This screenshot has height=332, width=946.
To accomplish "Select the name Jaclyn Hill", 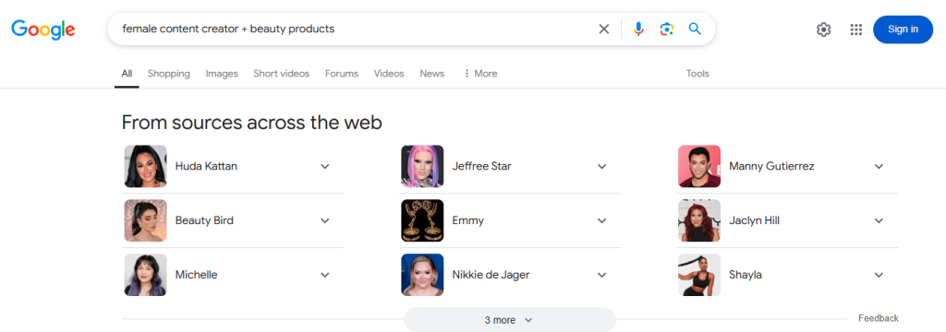I will tap(754, 220).
